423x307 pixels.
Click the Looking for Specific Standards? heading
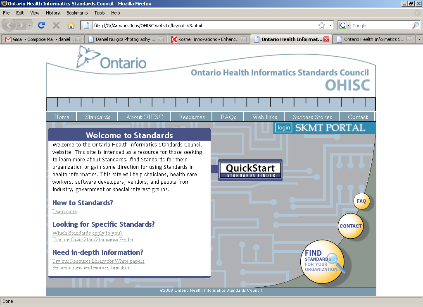pyautogui.click(x=104, y=224)
